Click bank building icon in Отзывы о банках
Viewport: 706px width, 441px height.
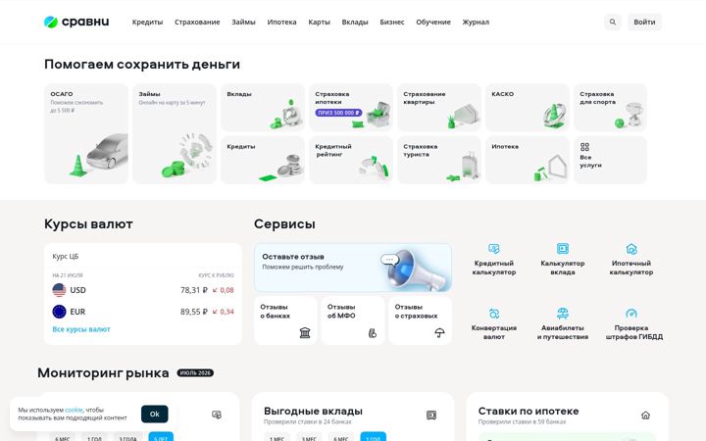pos(305,333)
